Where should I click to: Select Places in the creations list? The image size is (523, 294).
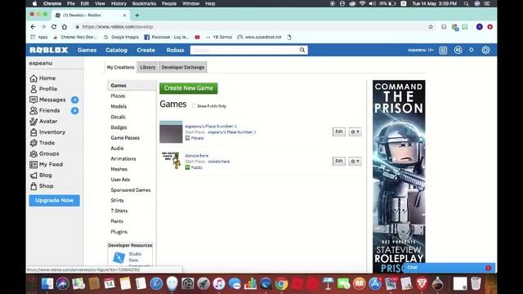point(118,96)
